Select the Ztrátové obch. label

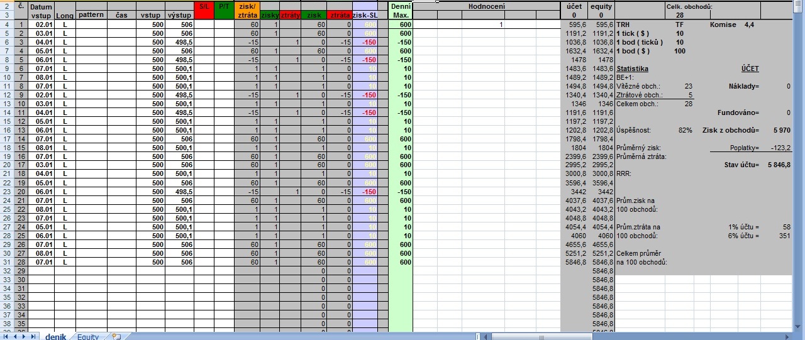[x=638, y=95]
